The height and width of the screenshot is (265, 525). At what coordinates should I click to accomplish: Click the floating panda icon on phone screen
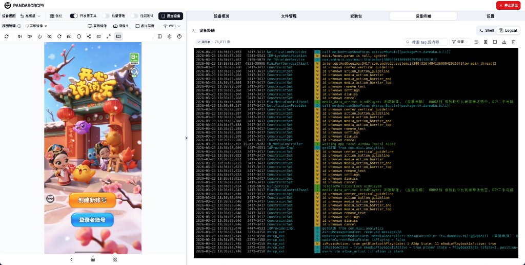(50, 199)
